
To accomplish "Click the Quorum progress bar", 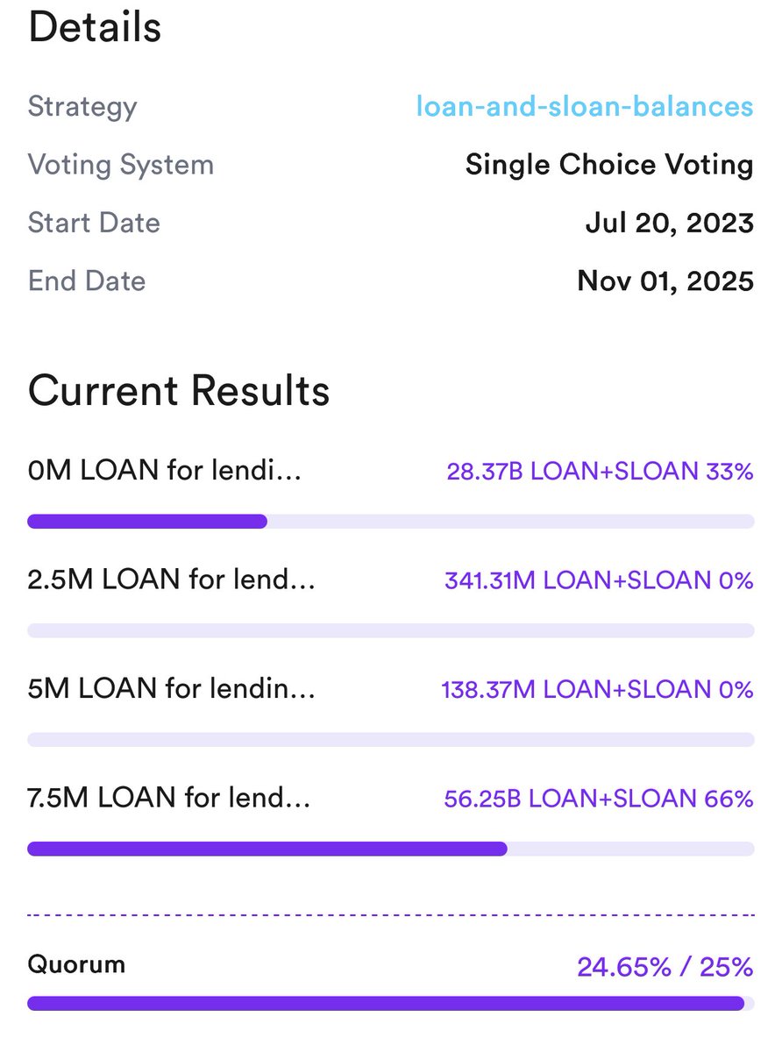I will pyautogui.click(x=390, y=1003).
